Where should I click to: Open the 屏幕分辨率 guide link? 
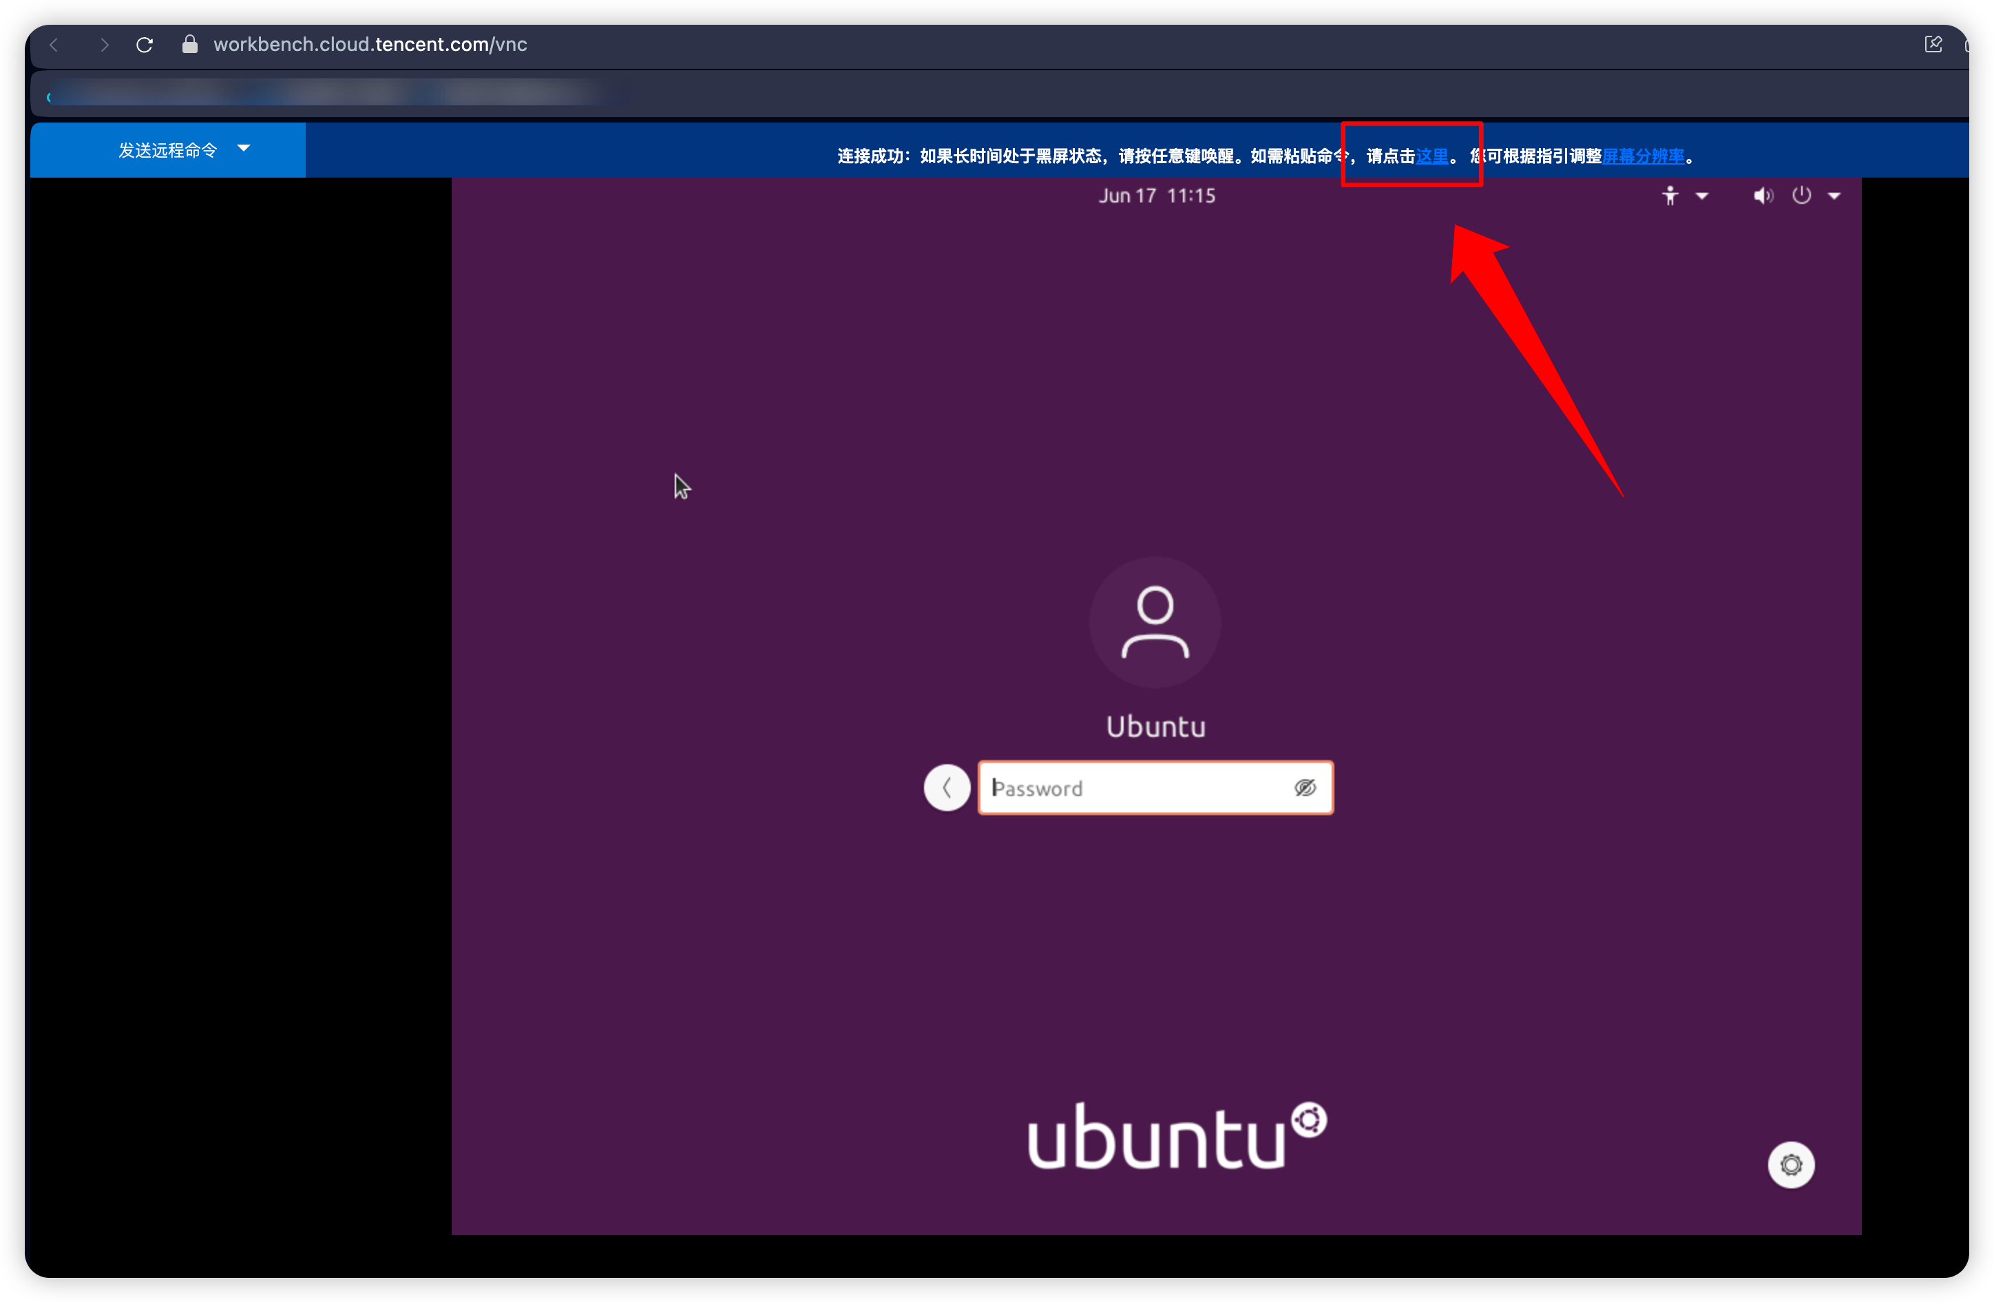tap(1643, 156)
